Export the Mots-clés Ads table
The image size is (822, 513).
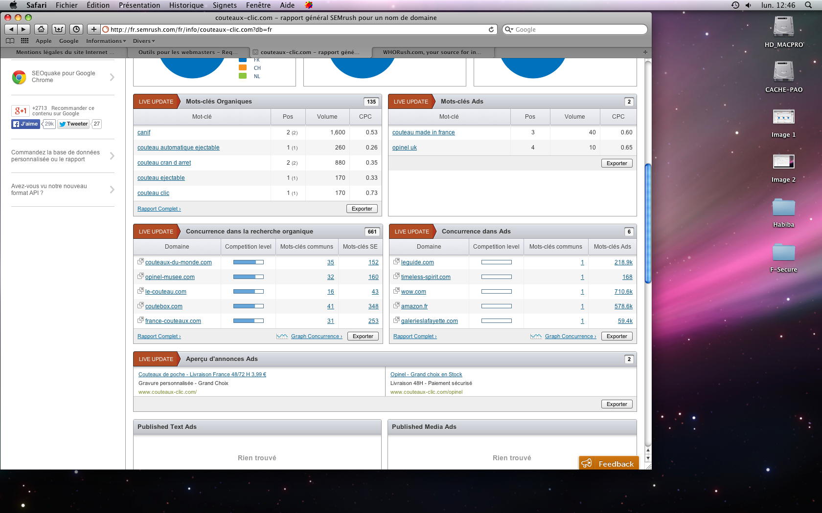[616, 163]
